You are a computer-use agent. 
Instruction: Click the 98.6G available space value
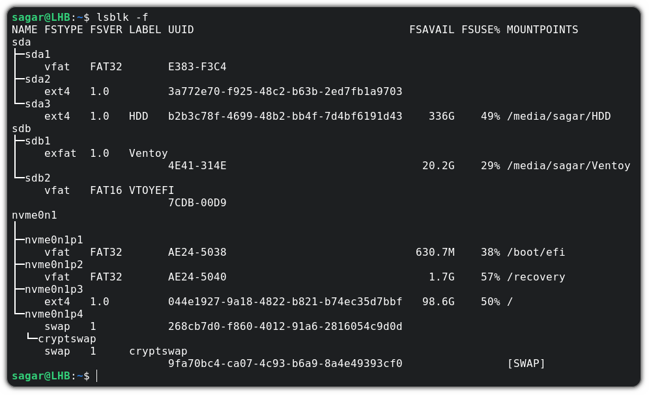pos(439,302)
